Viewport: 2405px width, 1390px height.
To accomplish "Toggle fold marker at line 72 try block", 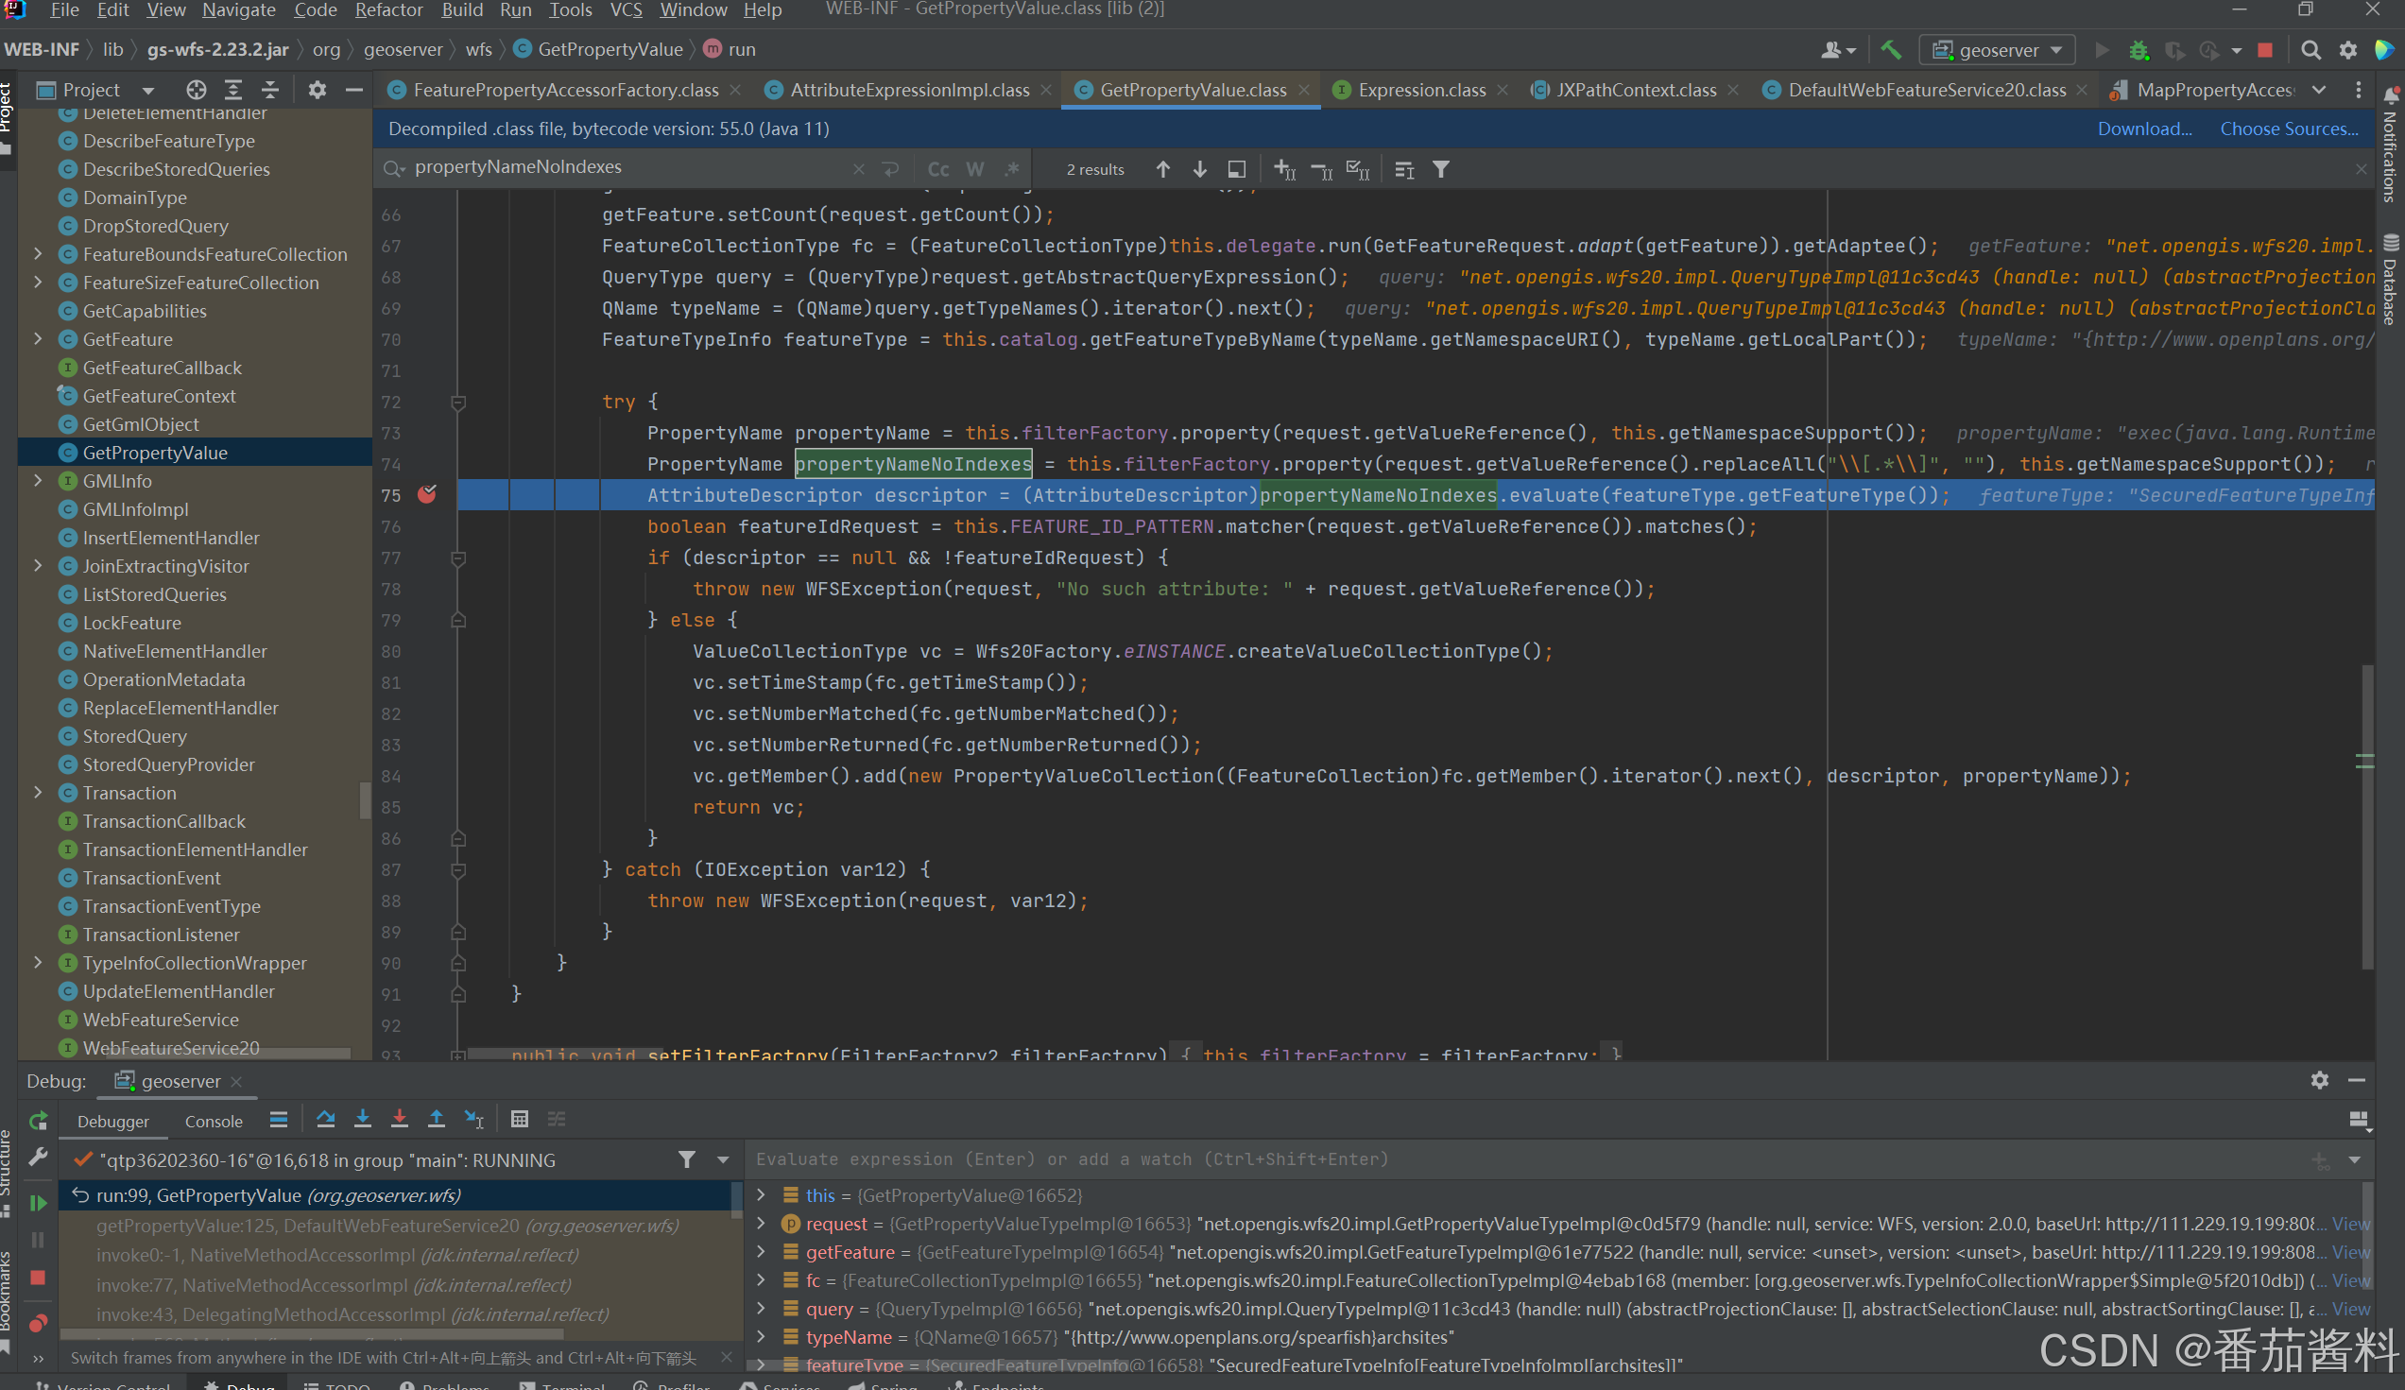I will 458,402.
